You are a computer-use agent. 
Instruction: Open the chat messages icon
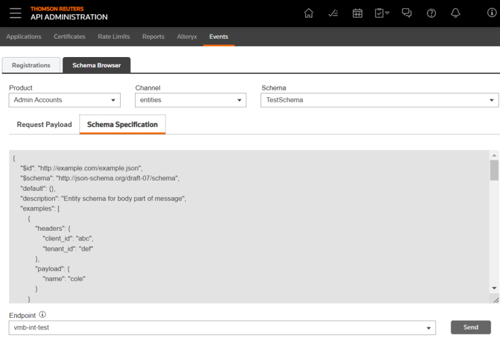click(x=407, y=13)
